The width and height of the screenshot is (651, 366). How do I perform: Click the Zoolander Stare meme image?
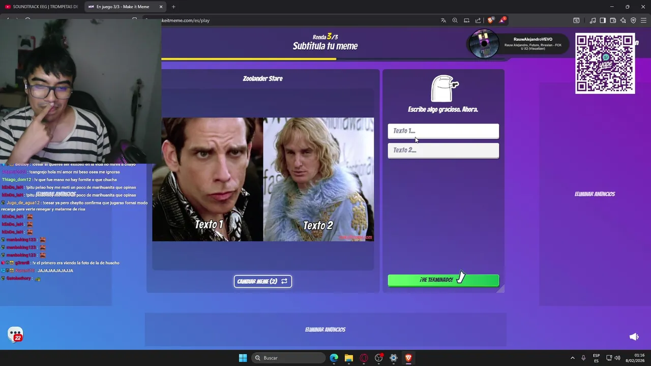coord(263,179)
